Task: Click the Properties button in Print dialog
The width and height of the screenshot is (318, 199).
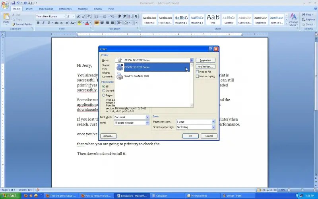Action: (206, 60)
